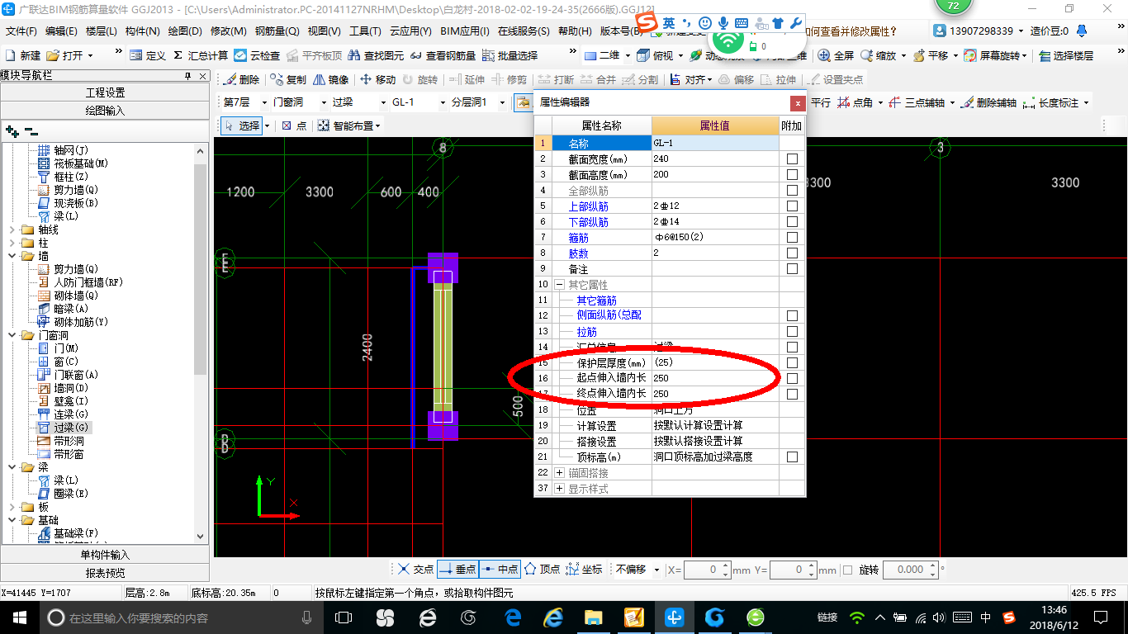The height and width of the screenshot is (634, 1128).
Task: Check 附加 box for 肢数 row
Action: [792, 253]
